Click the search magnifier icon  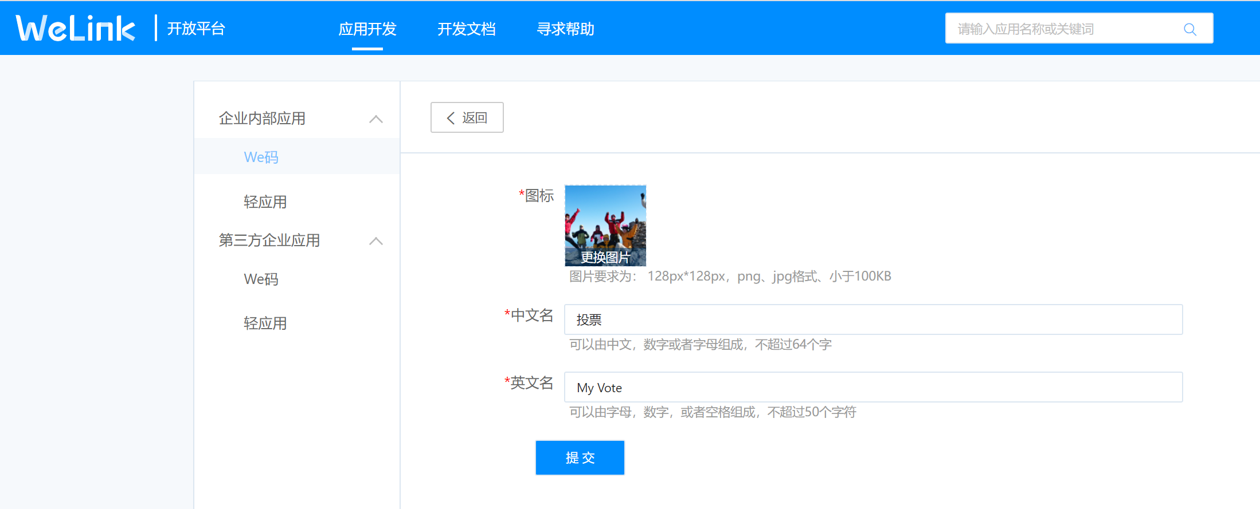(1190, 29)
